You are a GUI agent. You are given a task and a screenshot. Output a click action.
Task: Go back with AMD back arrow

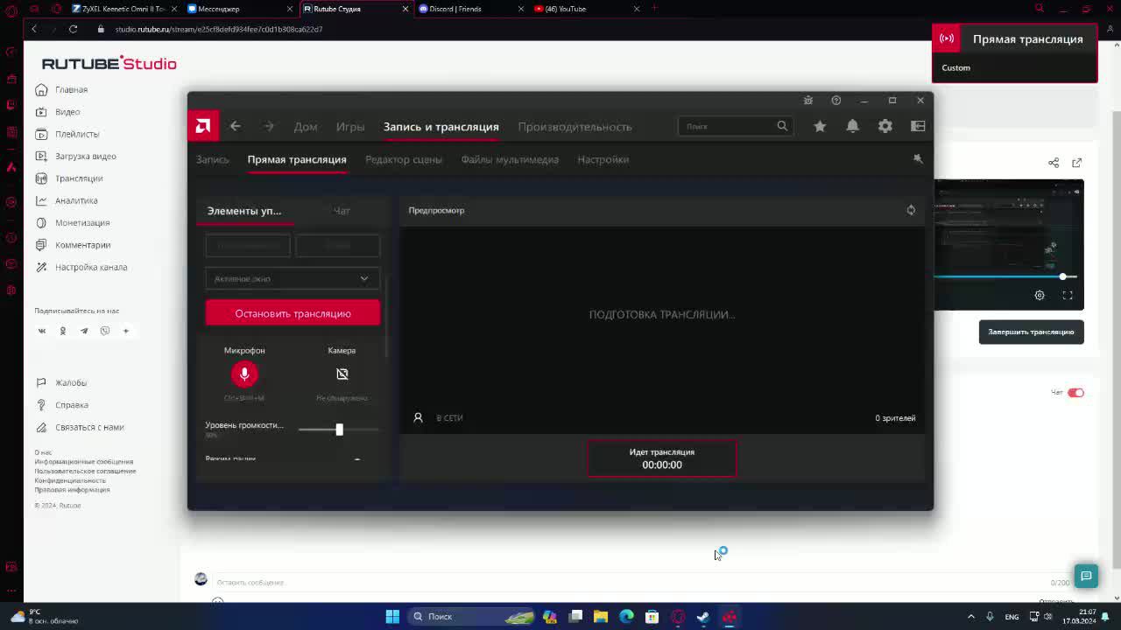coord(235,126)
